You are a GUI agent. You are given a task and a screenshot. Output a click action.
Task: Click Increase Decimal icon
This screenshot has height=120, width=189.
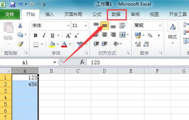138,44
